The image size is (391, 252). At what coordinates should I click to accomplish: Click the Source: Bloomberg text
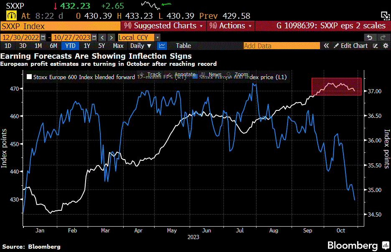pos(31,247)
